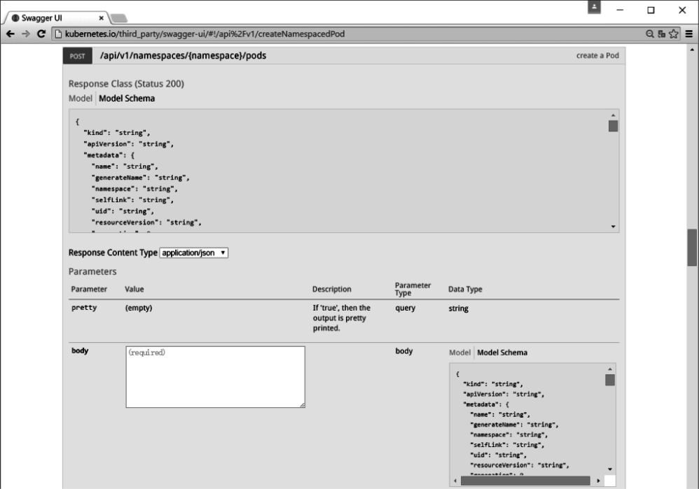Click the page scrollbar up arrow
This screenshot has width=699, height=489.
click(x=692, y=50)
